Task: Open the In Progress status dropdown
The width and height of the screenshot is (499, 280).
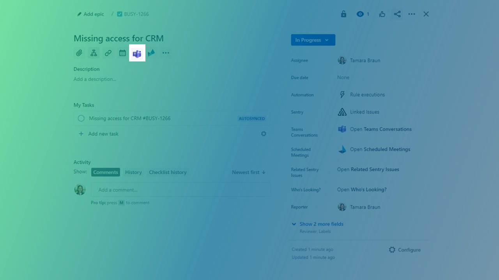Action: pyautogui.click(x=313, y=40)
